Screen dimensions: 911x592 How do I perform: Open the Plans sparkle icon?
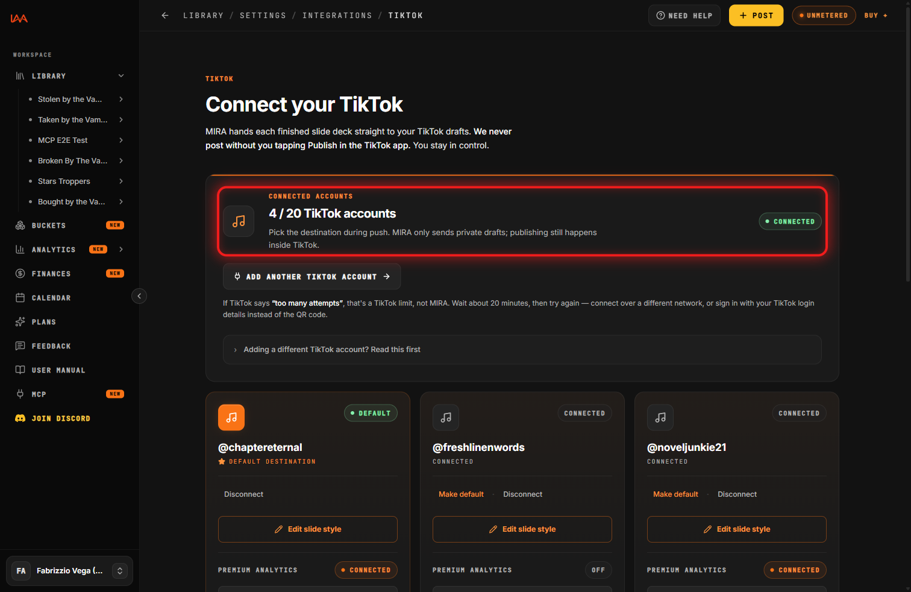coord(20,322)
